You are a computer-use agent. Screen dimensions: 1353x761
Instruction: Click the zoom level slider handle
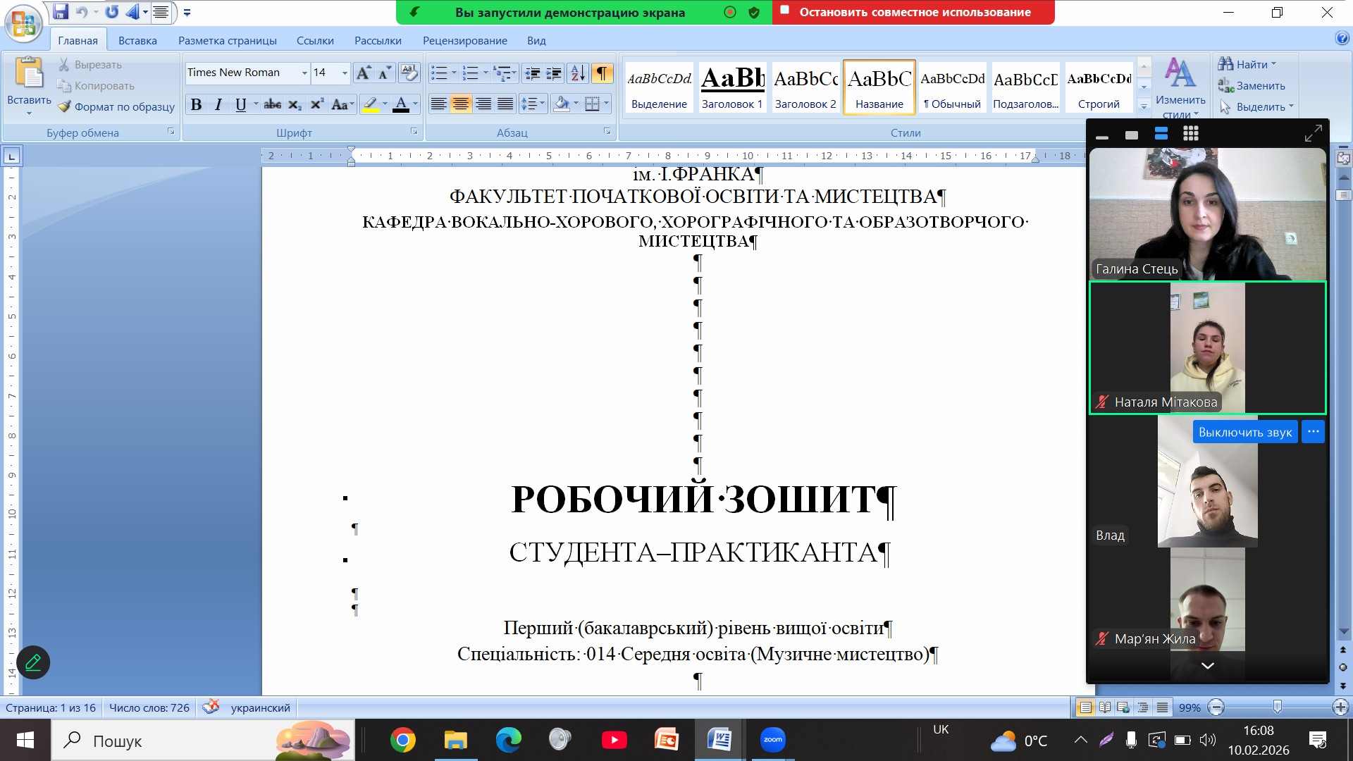pos(1277,707)
